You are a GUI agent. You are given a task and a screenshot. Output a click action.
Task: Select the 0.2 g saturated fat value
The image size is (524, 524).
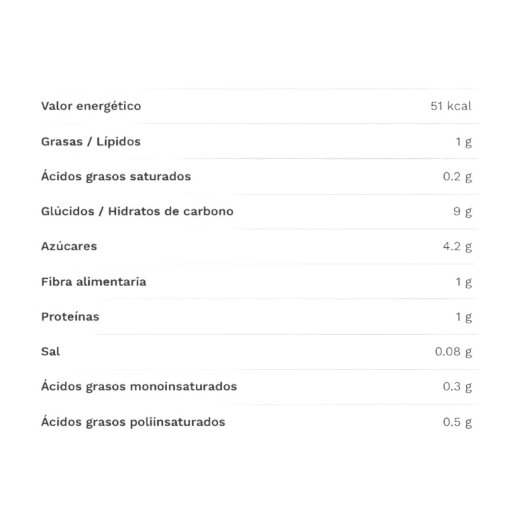[x=457, y=177]
